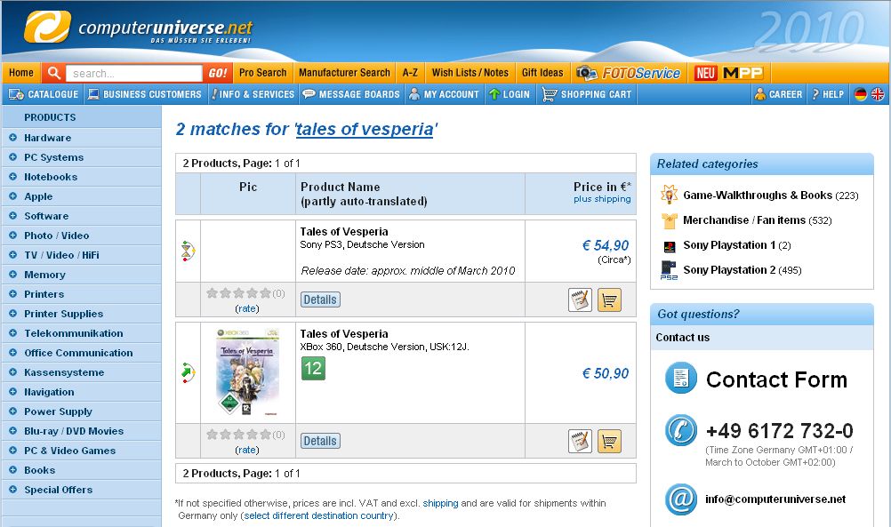Open Message Boards section
This screenshot has height=527, width=891.
352,94
